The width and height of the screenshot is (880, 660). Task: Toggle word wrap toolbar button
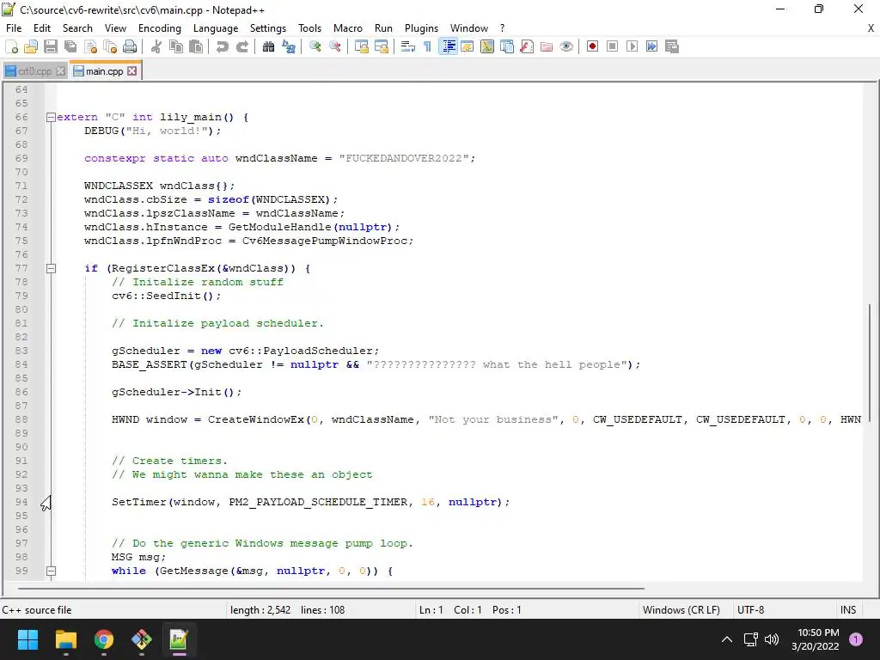click(x=408, y=46)
